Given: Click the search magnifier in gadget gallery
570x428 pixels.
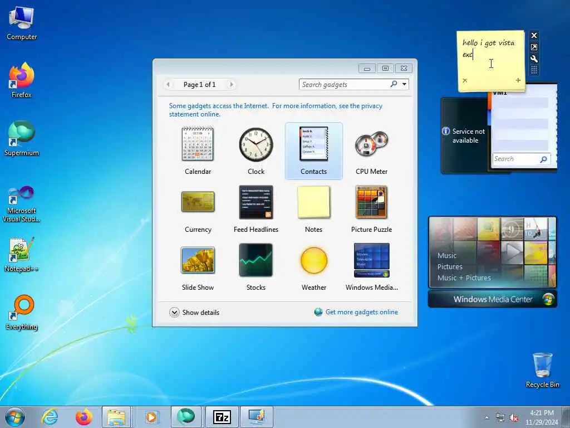Looking at the screenshot, I should coord(394,84).
